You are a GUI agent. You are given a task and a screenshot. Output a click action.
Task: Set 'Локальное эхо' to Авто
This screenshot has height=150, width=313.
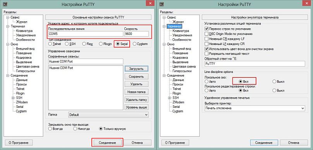pyautogui.click(x=206, y=81)
